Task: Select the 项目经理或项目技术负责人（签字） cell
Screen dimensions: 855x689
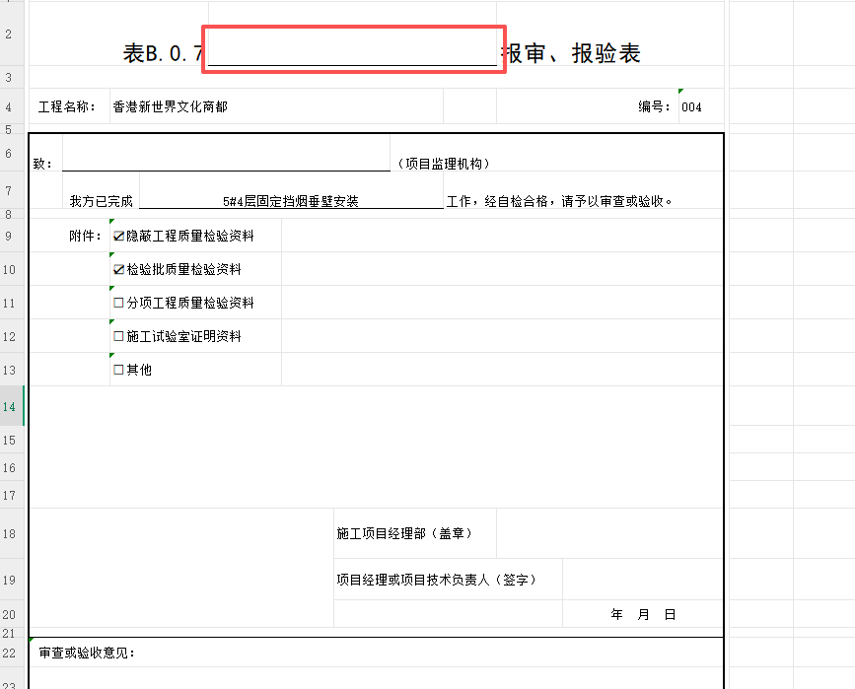Action: click(x=436, y=580)
